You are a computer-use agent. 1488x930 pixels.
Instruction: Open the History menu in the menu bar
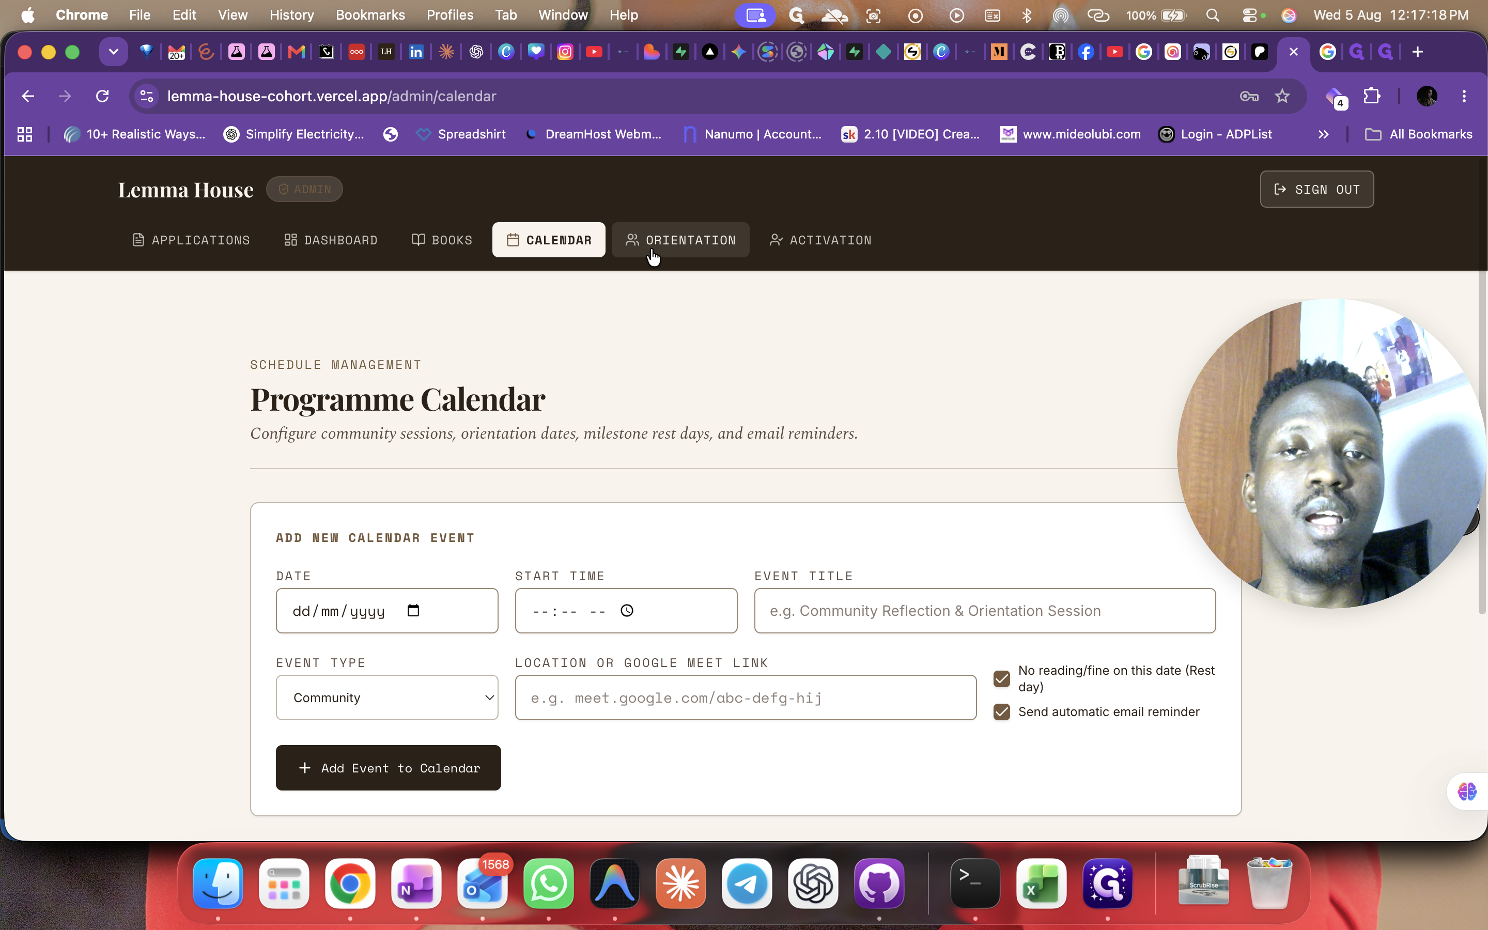[x=291, y=15]
